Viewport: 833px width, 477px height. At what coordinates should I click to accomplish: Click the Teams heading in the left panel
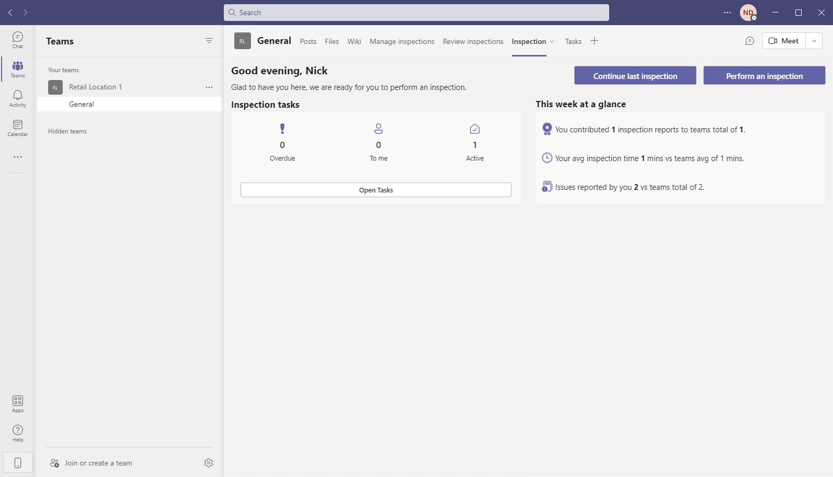(60, 41)
